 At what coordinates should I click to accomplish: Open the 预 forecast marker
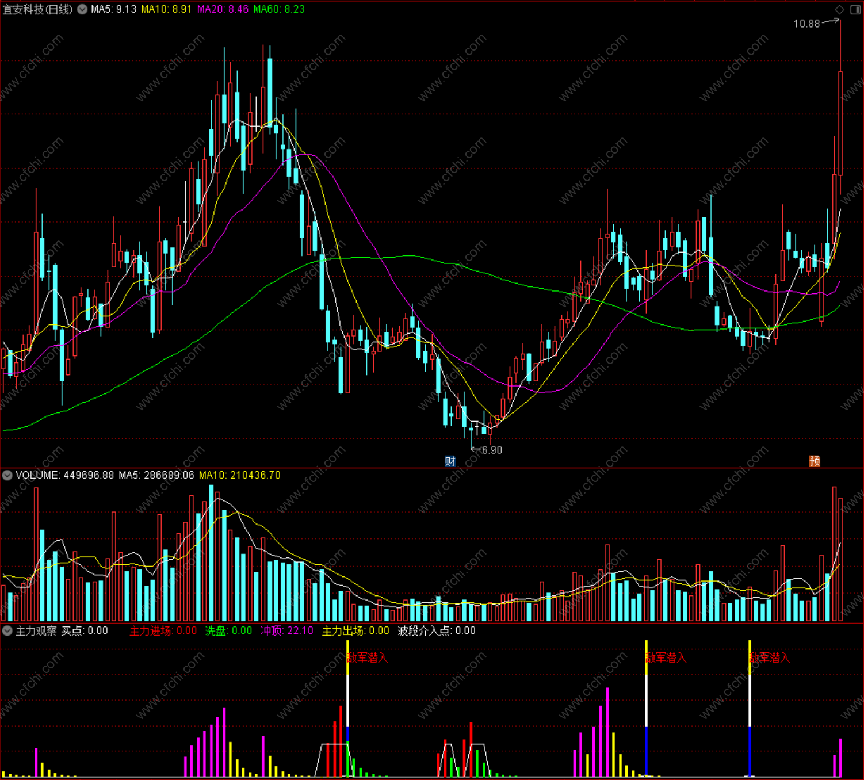(815, 461)
